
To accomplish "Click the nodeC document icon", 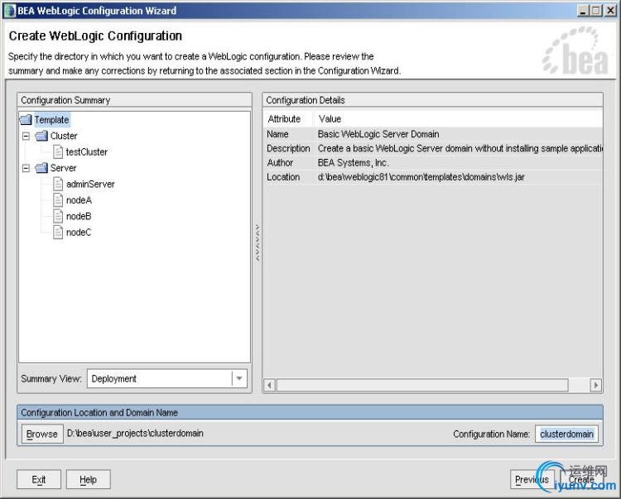I will point(58,233).
